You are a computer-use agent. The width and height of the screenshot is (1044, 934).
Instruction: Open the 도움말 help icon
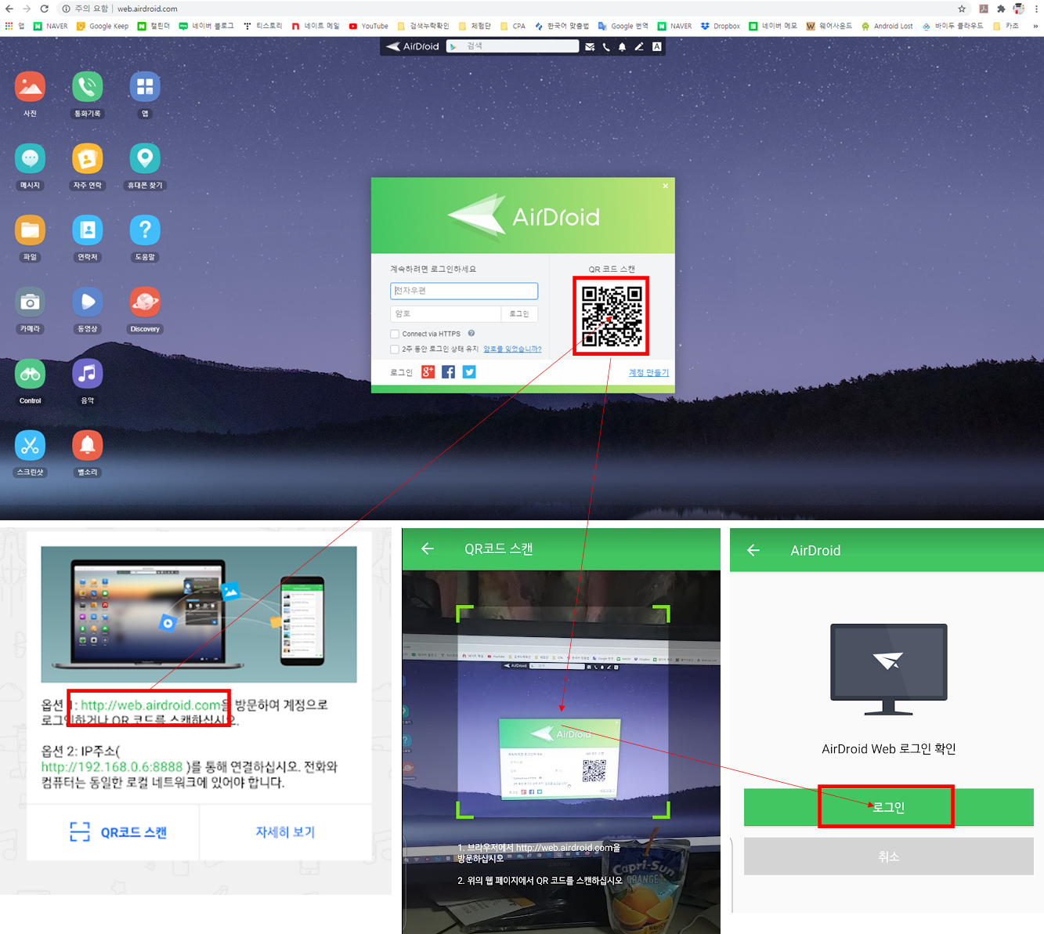pos(145,230)
